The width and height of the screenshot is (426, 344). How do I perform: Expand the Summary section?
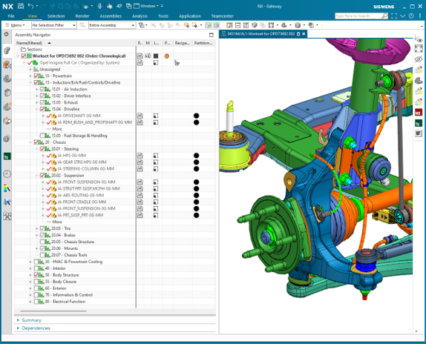(31, 320)
